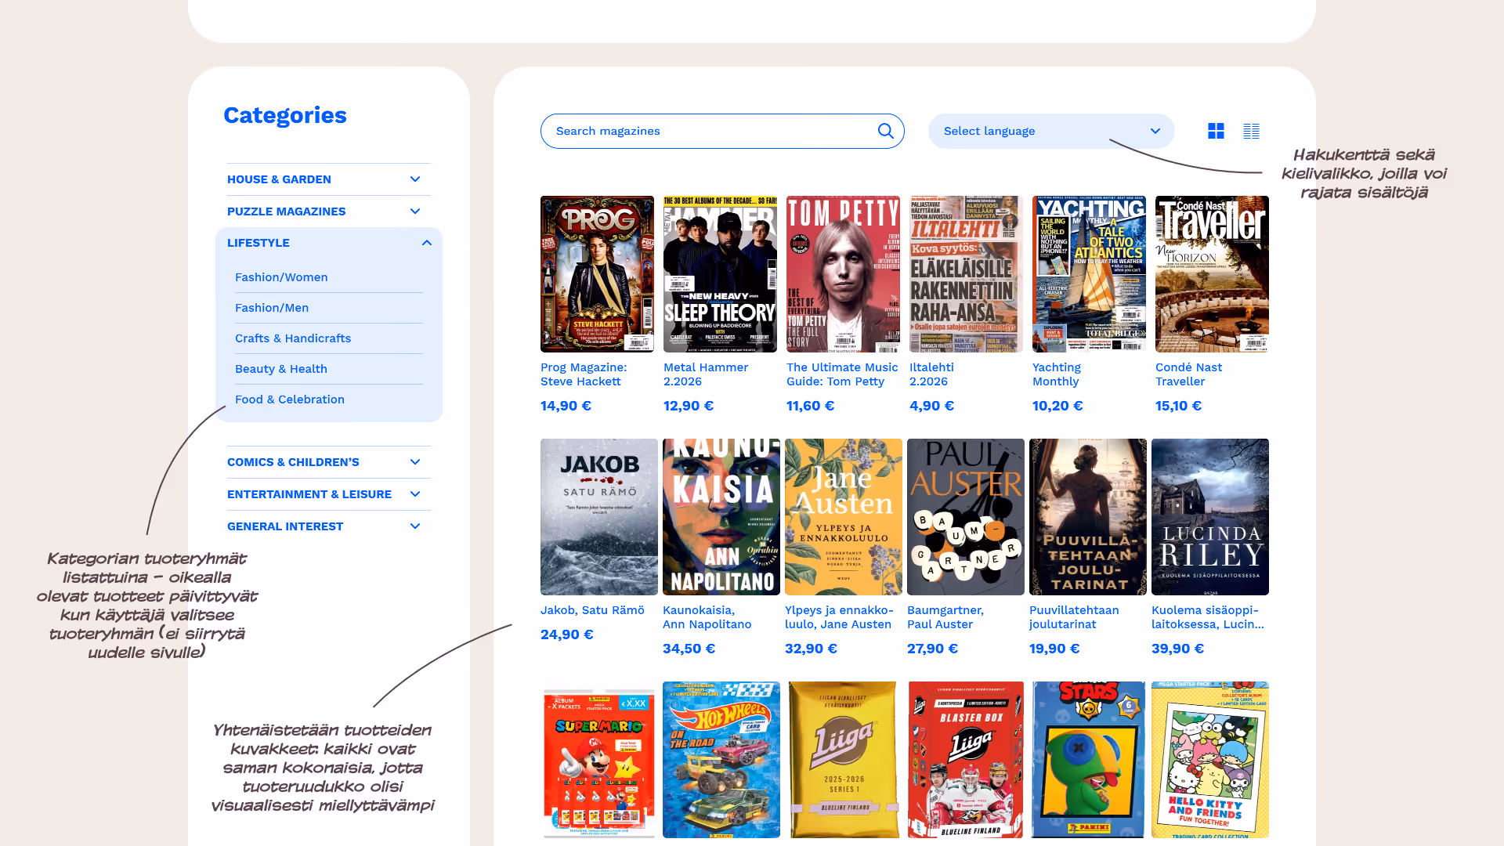Open the Jakob, Satu Rämö title link
This screenshot has width=1504, height=846.
pos(592,610)
